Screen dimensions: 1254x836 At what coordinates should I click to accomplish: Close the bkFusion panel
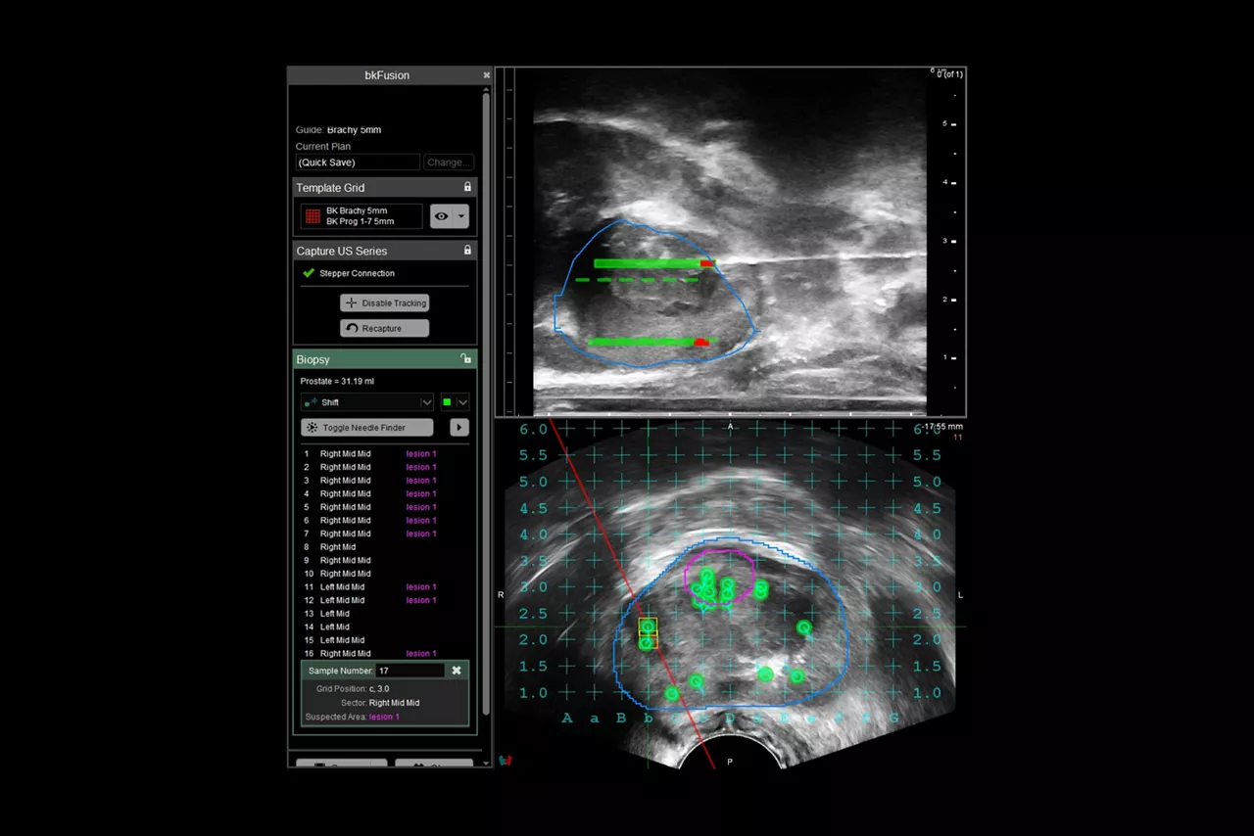[487, 75]
